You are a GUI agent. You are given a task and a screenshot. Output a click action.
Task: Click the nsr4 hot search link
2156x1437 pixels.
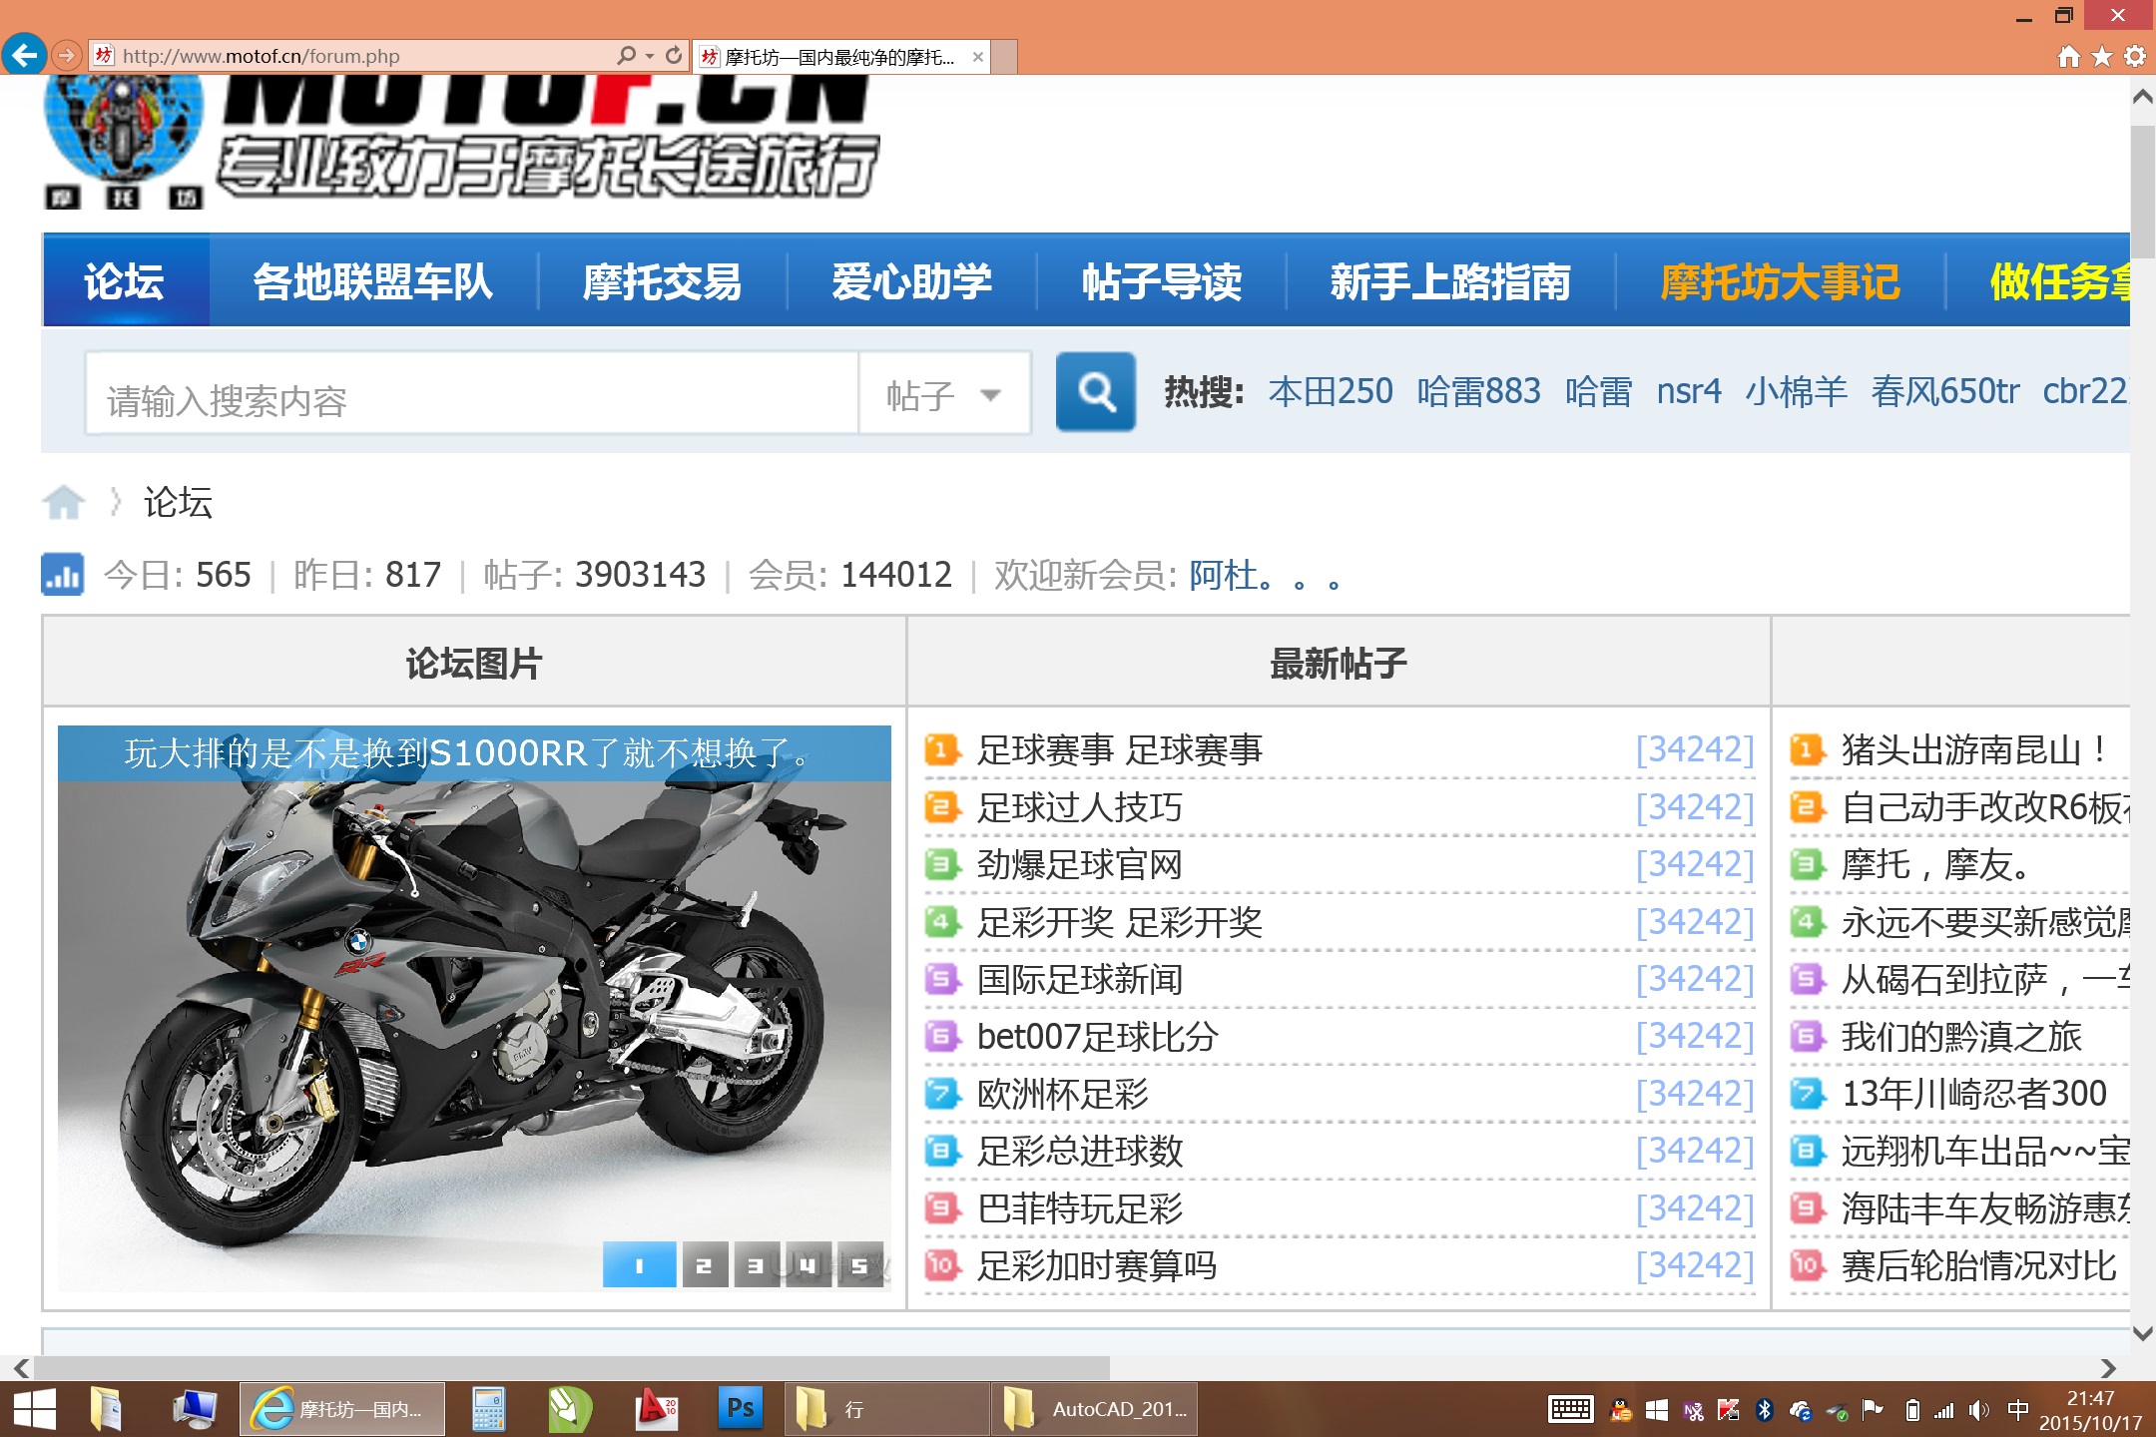click(x=1689, y=391)
